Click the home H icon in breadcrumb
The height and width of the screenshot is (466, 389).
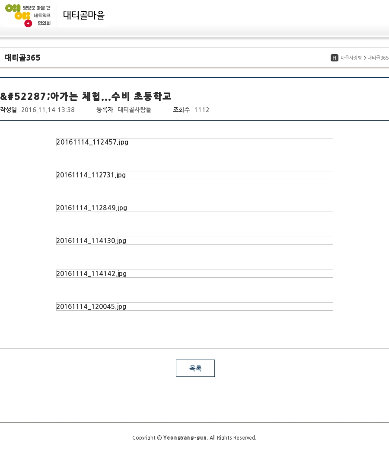click(334, 58)
